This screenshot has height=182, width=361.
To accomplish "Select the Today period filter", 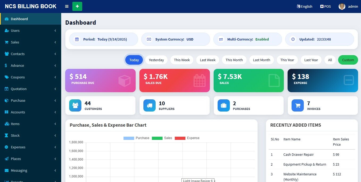I will pos(134,60).
